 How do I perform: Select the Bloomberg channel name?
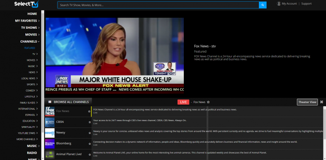pos(64,143)
